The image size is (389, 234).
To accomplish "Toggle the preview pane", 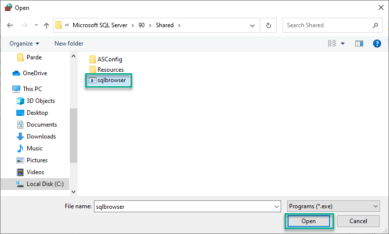I will pos(359,44).
